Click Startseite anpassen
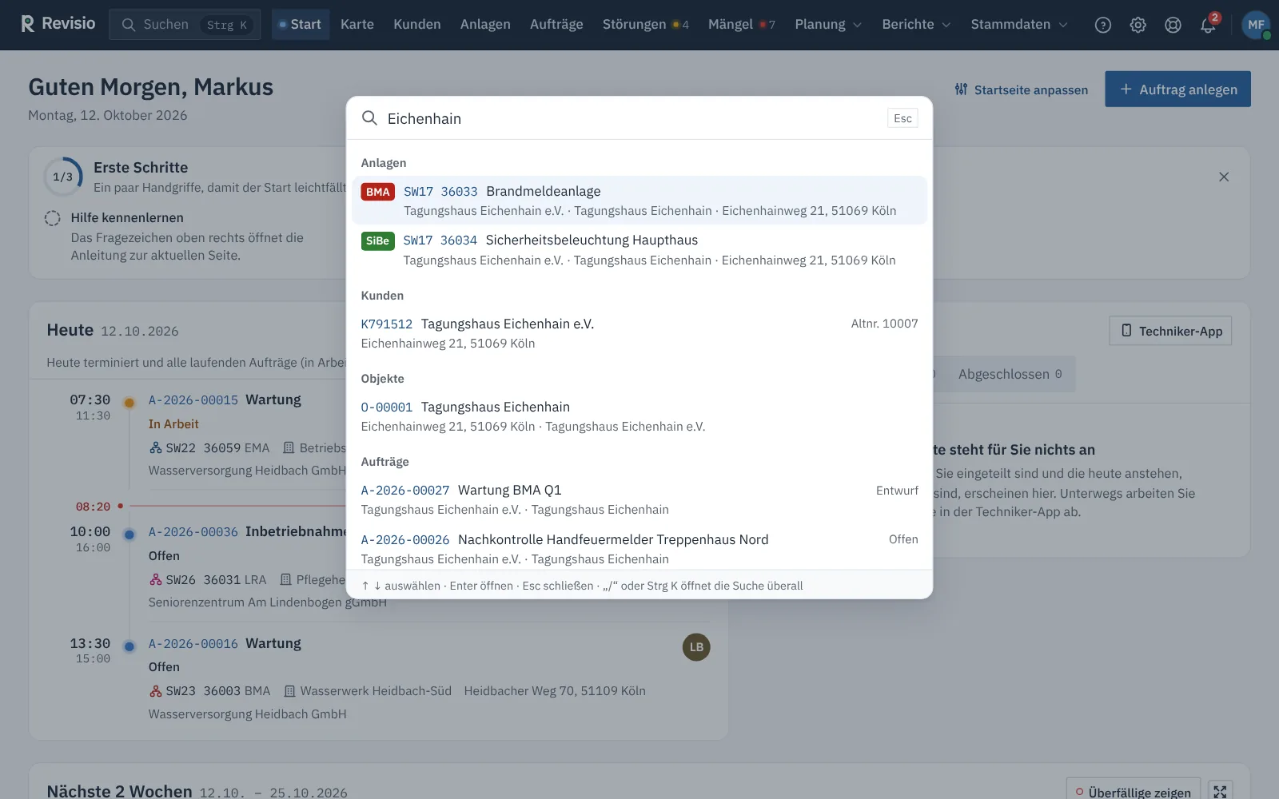The width and height of the screenshot is (1279, 799). click(x=1021, y=89)
